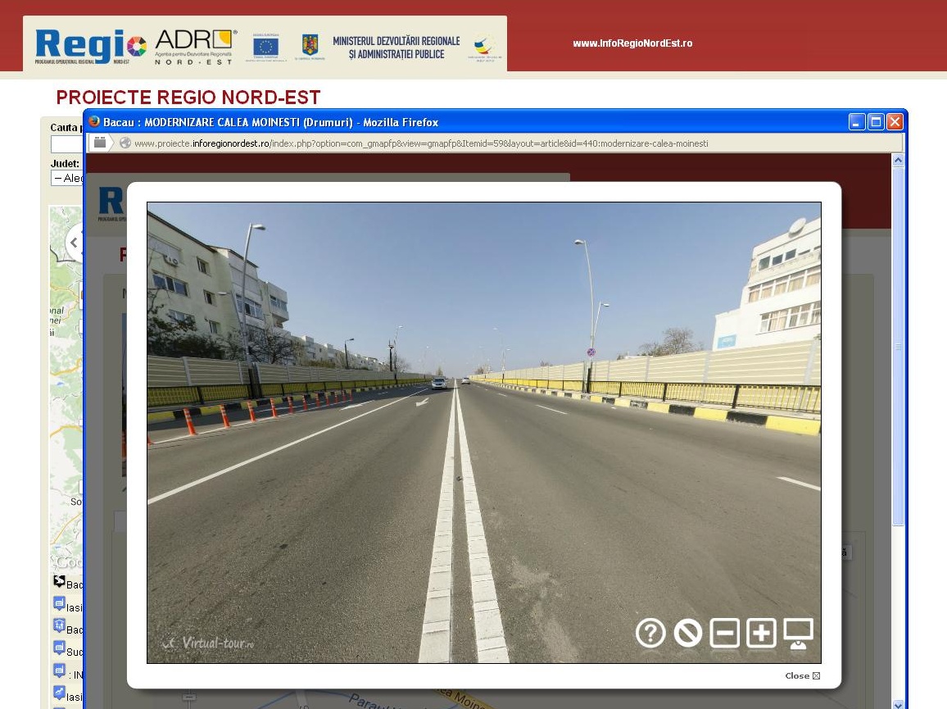Zoom in with the plus icon
The width and height of the screenshot is (947, 709).
tap(761, 633)
